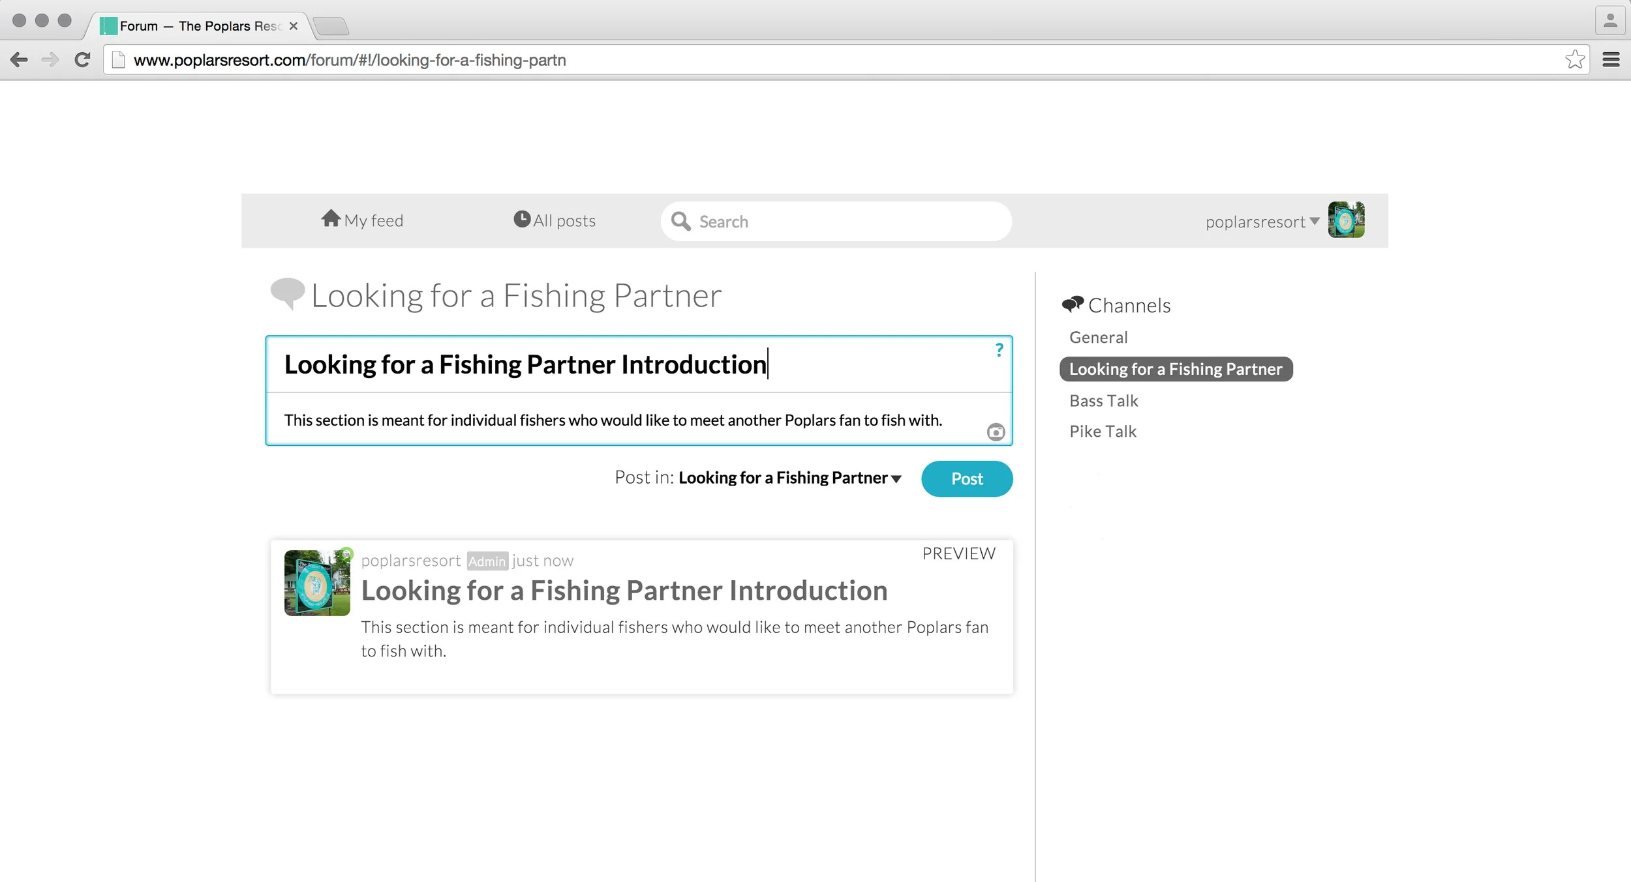Click the bookmark star icon

1574,60
